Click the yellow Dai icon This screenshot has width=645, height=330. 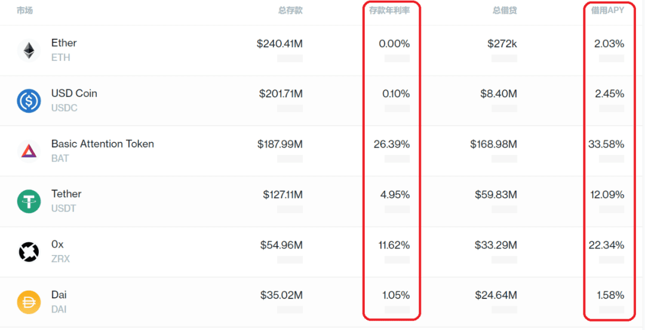tap(29, 303)
